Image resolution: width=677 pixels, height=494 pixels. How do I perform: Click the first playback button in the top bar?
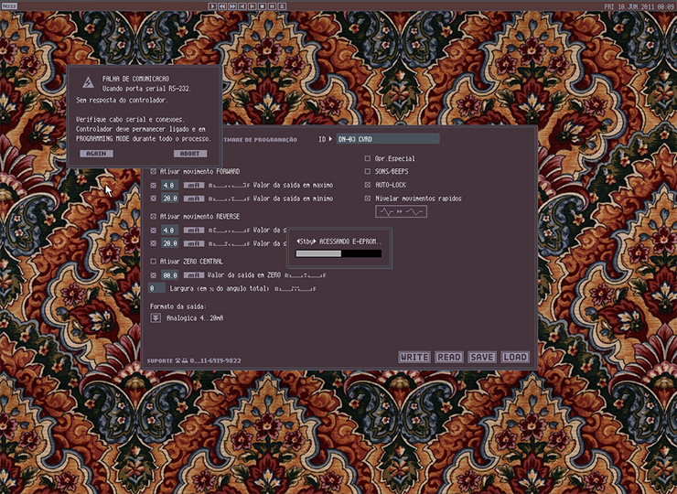(x=212, y=5)
